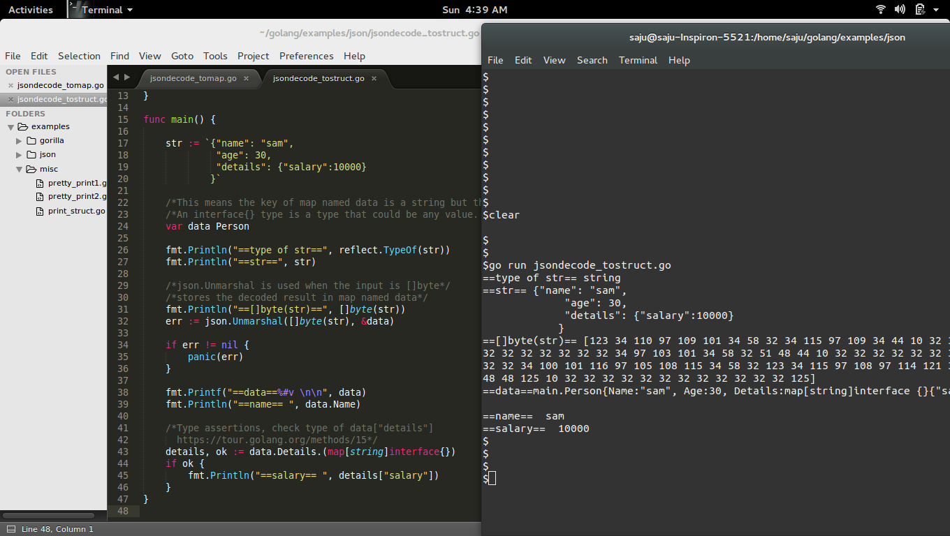
Task: Collapse the misc folder
Action: 19,169
